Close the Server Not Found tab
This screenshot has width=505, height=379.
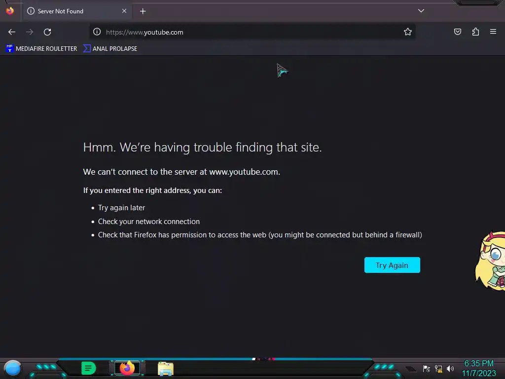pos(124,11)
